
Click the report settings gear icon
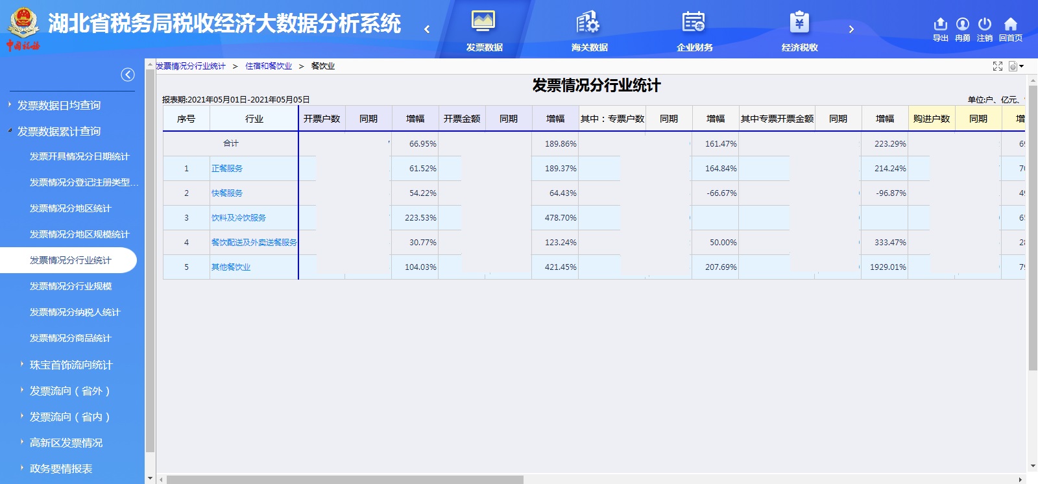[1013, 66]
